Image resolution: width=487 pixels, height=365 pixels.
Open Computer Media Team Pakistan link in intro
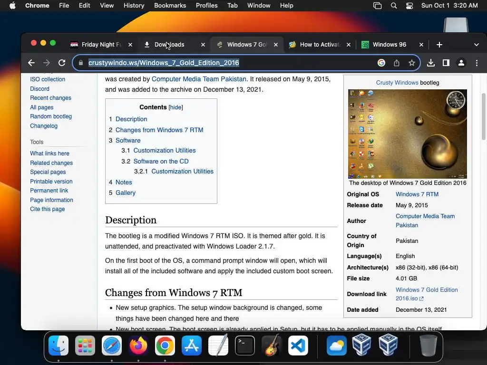[199, 79]
